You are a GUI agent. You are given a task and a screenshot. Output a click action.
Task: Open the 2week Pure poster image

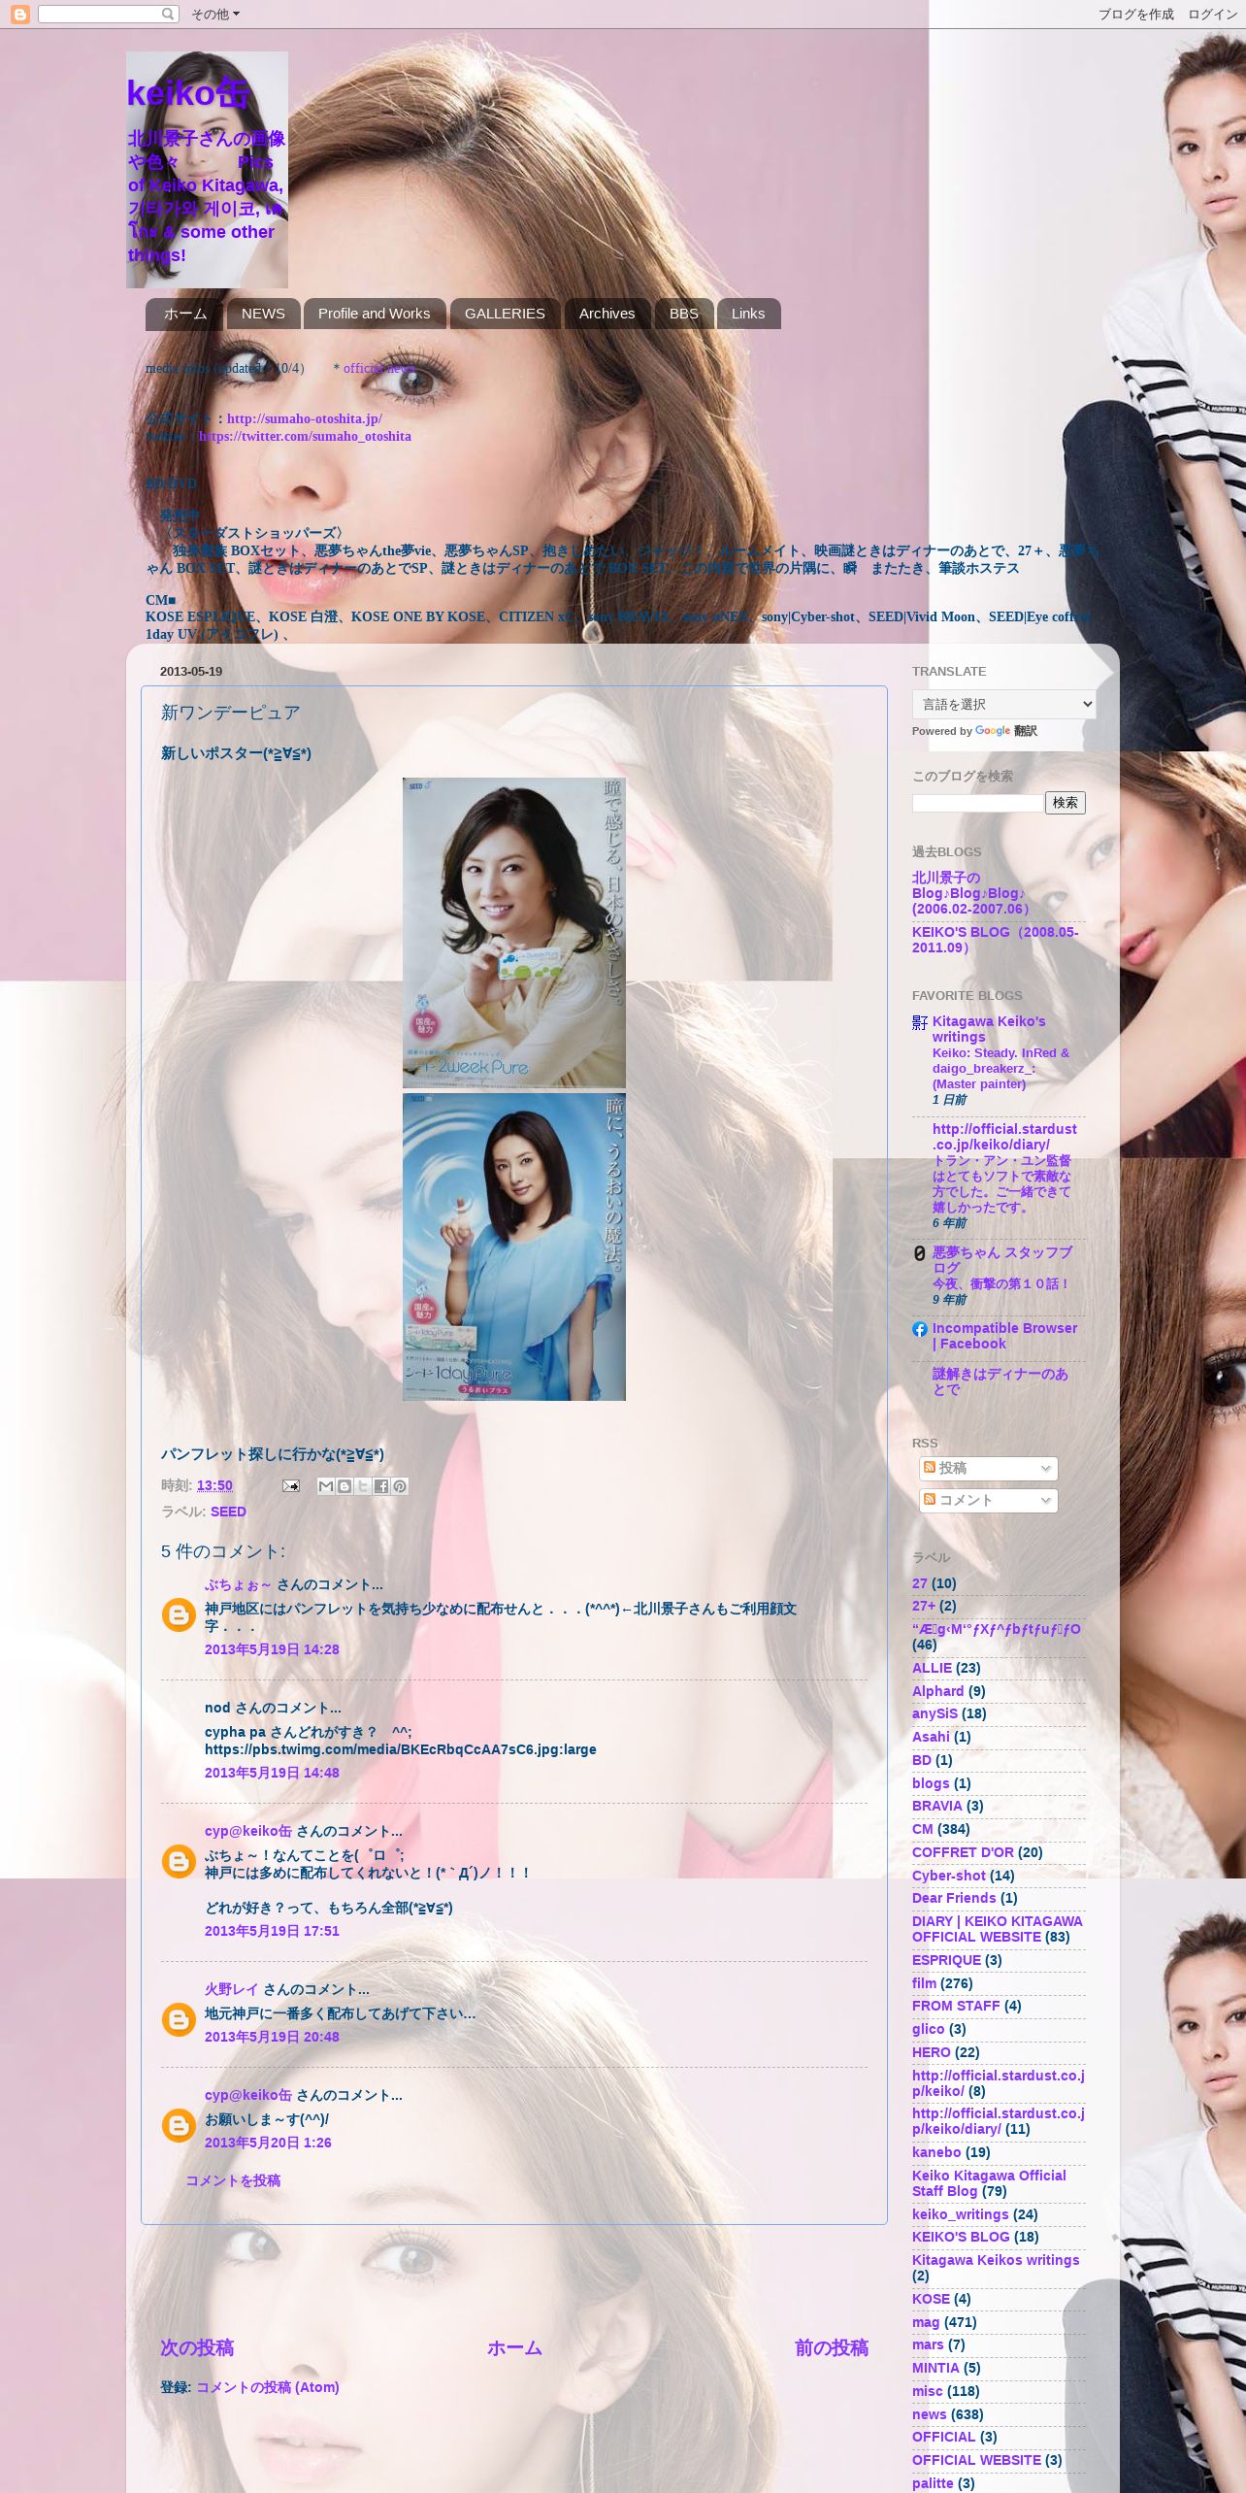[x=514, y=933]
